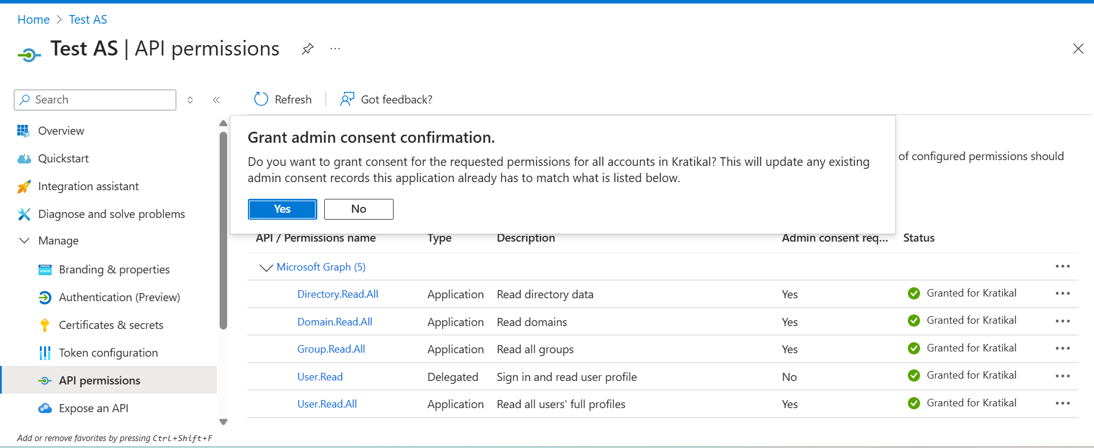Open the Domain.Read.All permission link
Screen dimensions: 1094x448
335,322
